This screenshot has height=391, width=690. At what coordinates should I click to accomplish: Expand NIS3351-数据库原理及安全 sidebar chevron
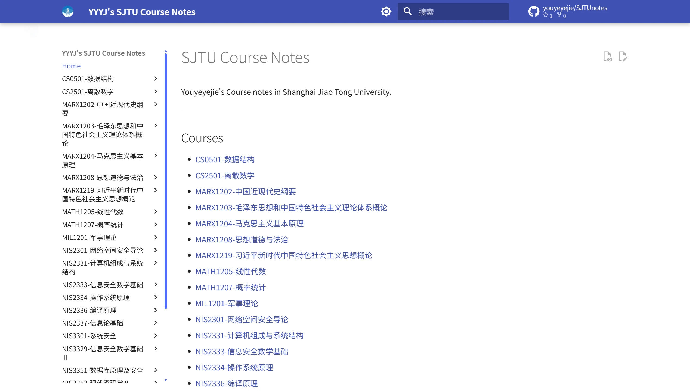pos(156,370)
